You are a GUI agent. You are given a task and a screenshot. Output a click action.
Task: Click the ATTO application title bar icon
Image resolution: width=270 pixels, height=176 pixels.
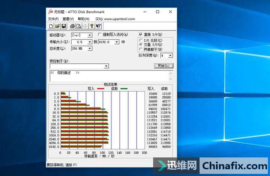click(x=51, y=12)
